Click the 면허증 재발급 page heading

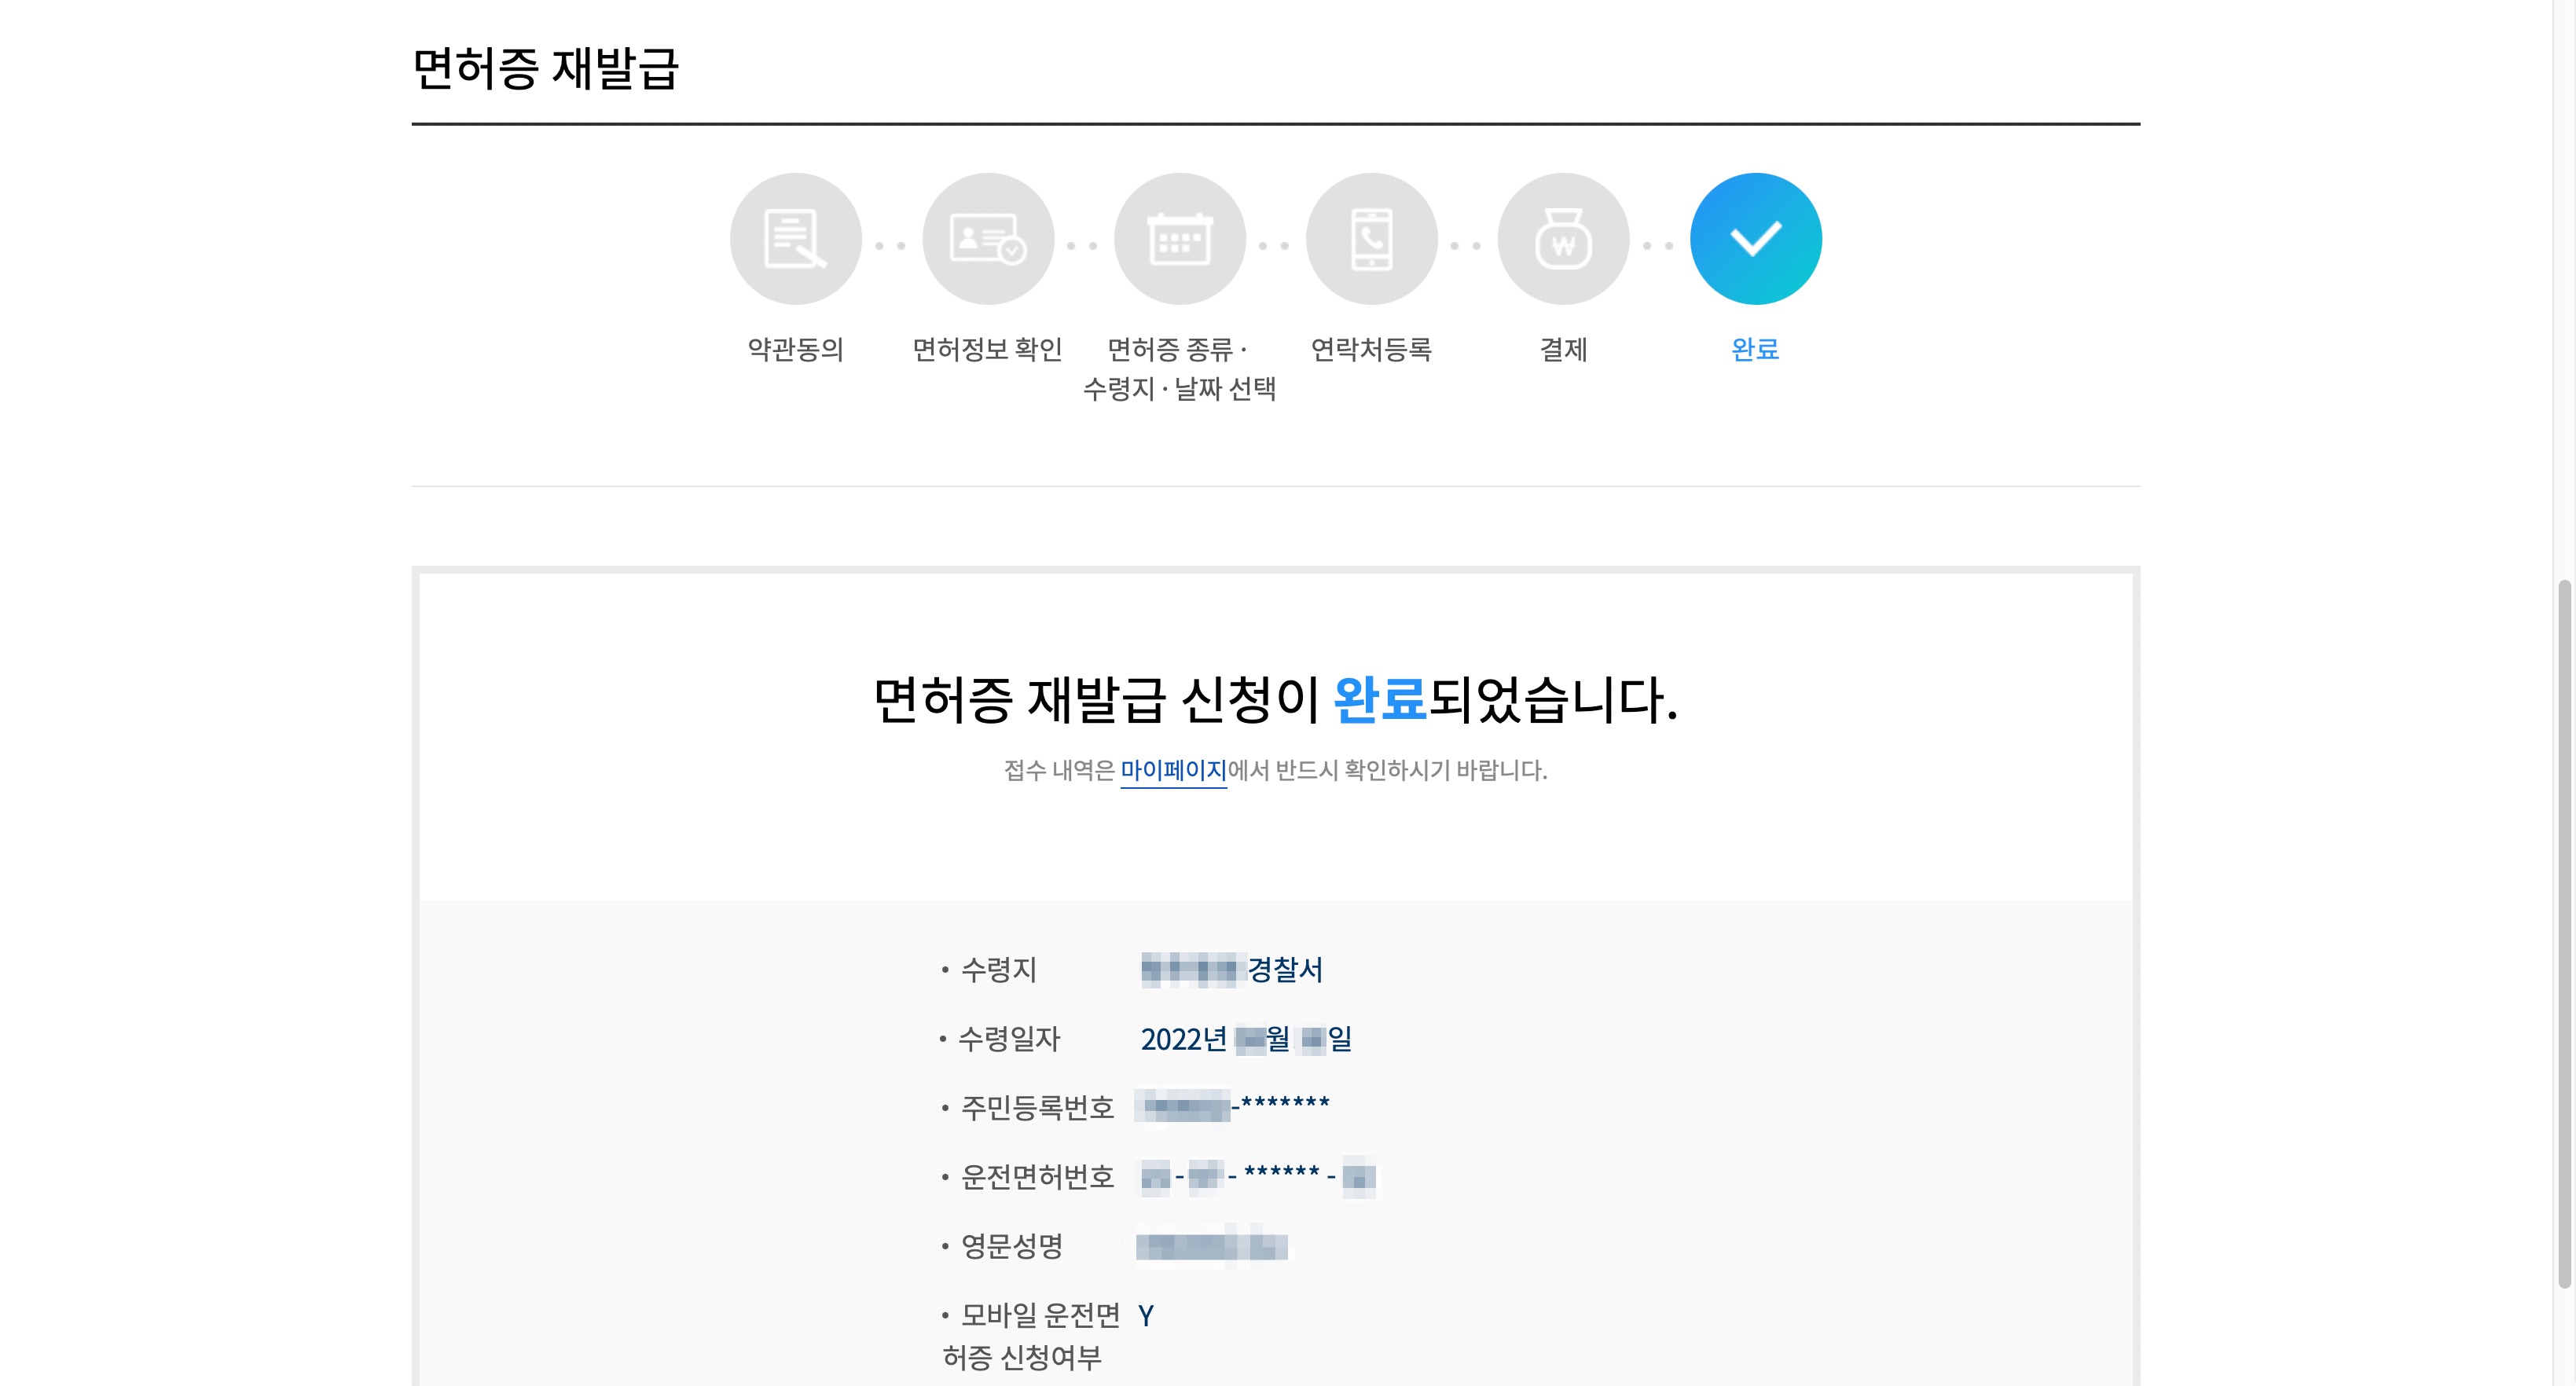click(545, 68)
